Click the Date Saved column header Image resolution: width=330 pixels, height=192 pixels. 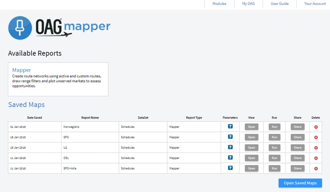click(34, 117)
